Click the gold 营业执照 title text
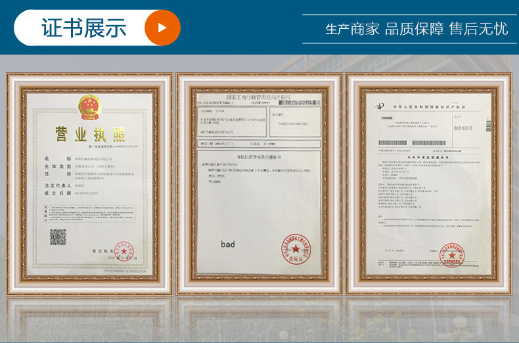This screenshot has width=519, height=343. (x=90, y=134)
